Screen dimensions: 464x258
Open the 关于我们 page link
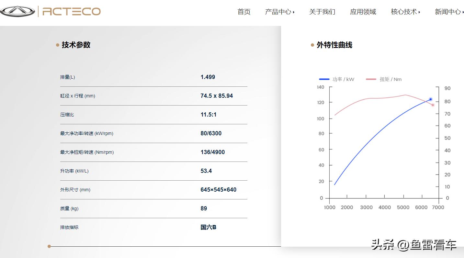[x=322, y=12]
